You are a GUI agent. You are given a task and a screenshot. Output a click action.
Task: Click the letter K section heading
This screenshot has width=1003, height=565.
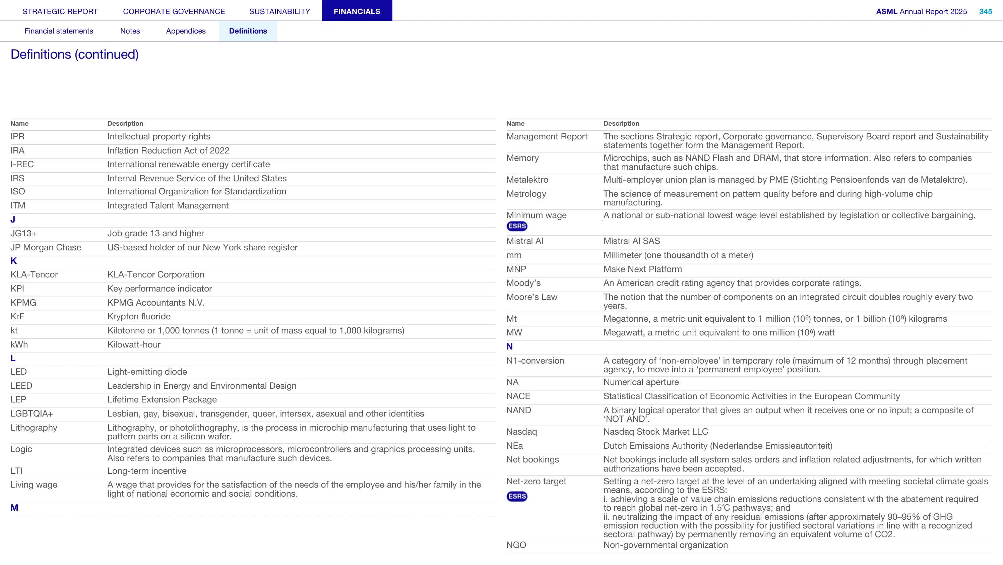[x=14, y=261]
